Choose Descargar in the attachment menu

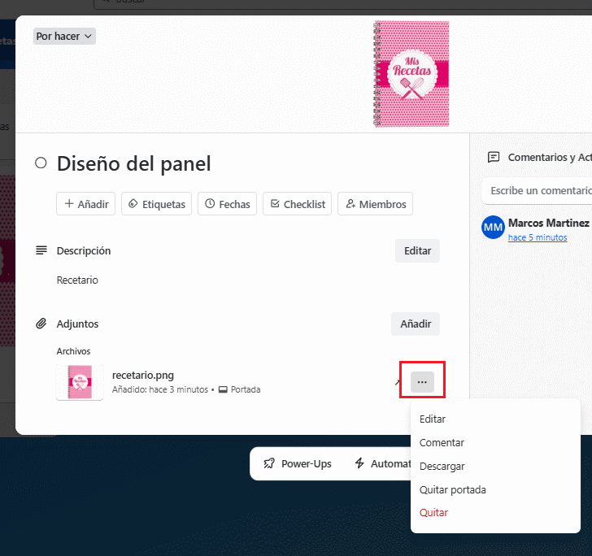(442, 467)
